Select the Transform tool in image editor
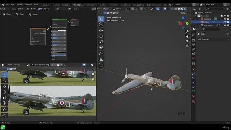 click(4, 103)
